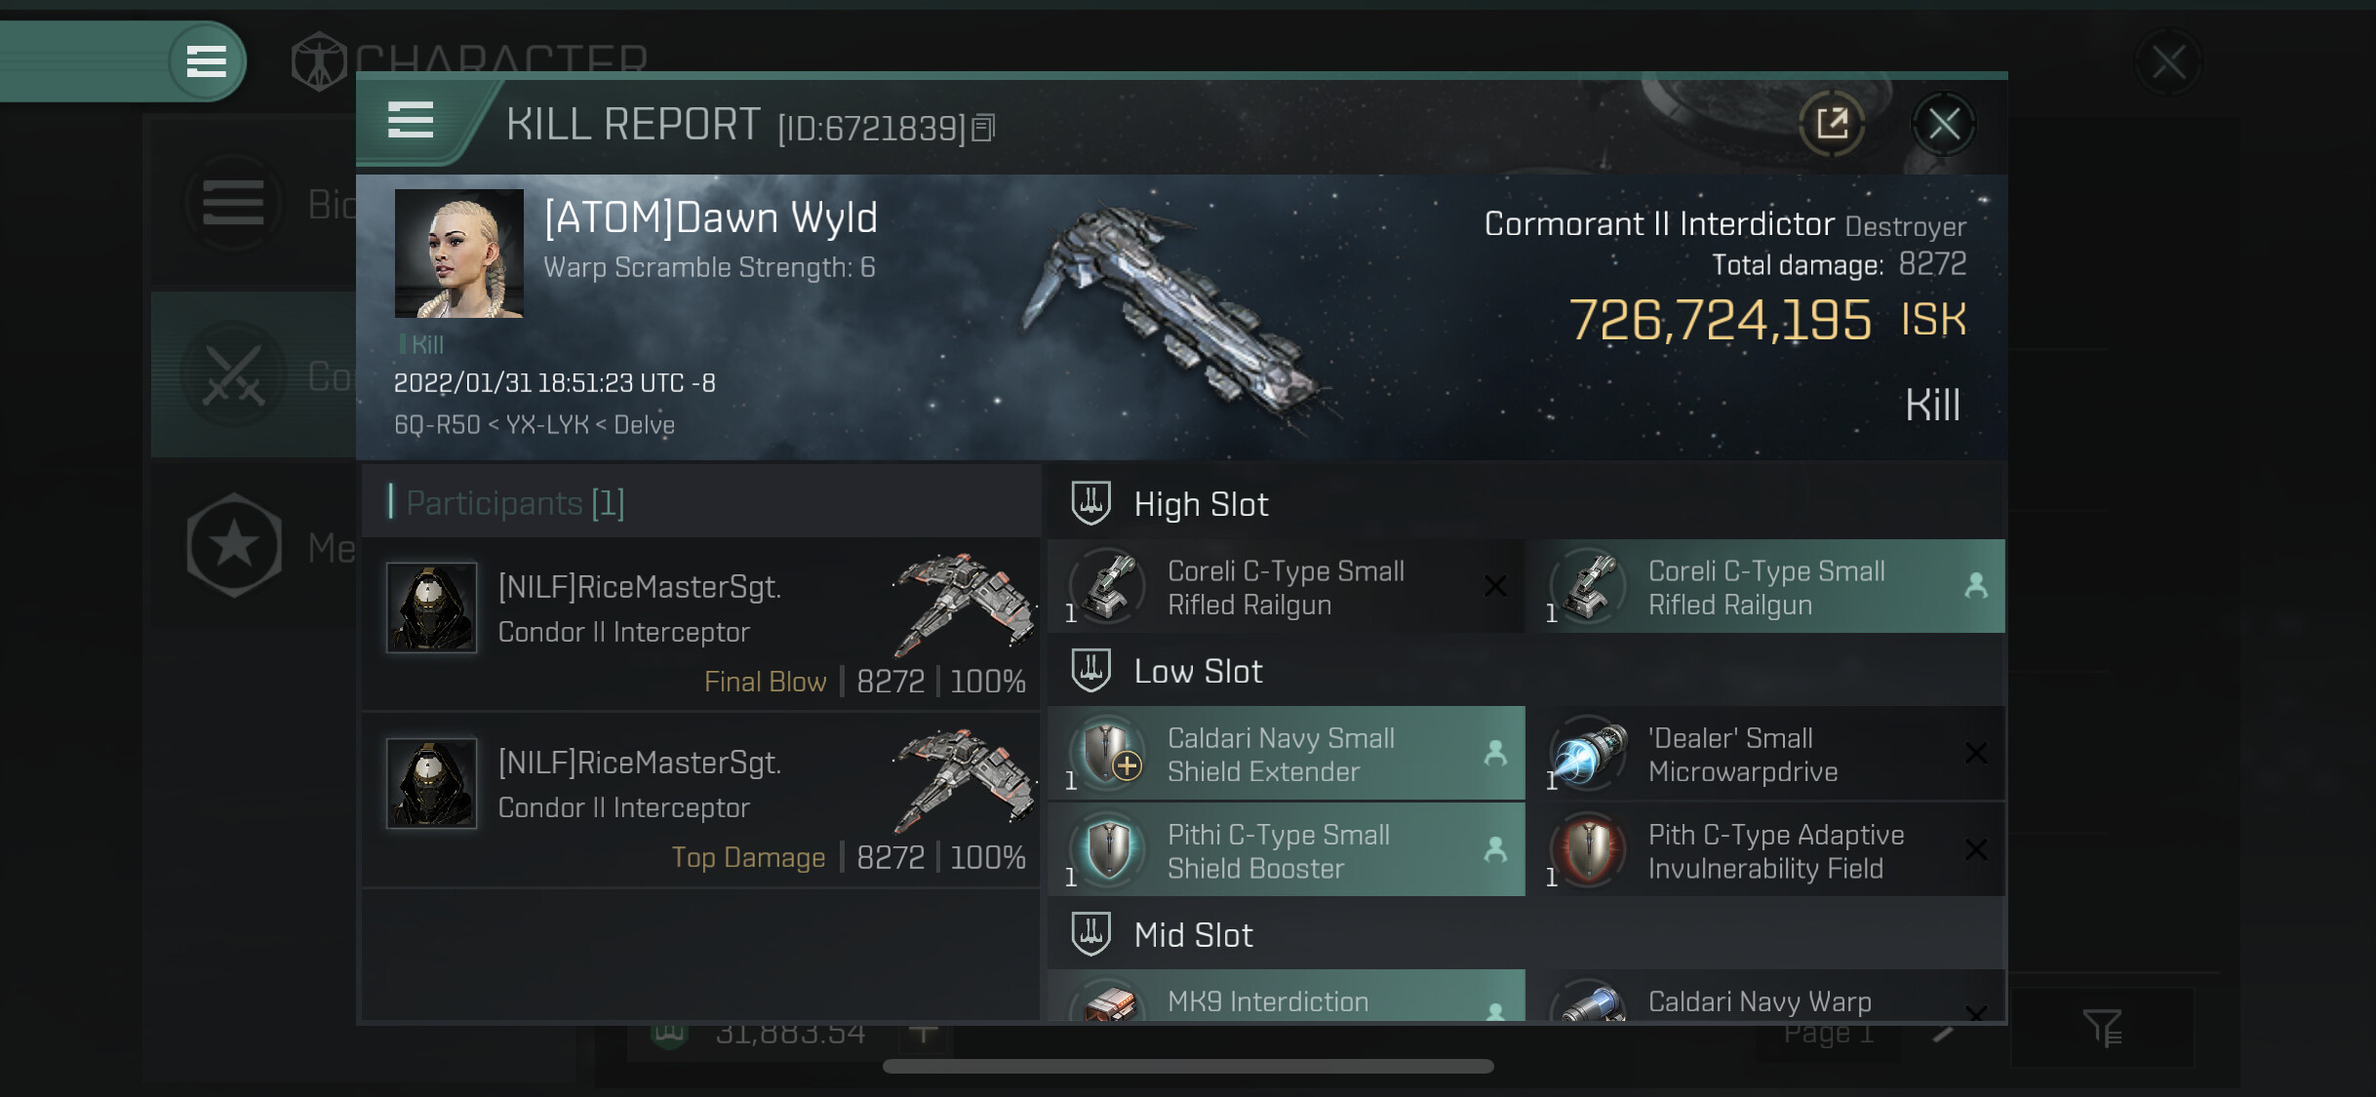This screenshot has height=1097, width=2376.
Task: Open the Top Damage RiceMasterSgt. participant entry
Action: click(x=700, y=801)
